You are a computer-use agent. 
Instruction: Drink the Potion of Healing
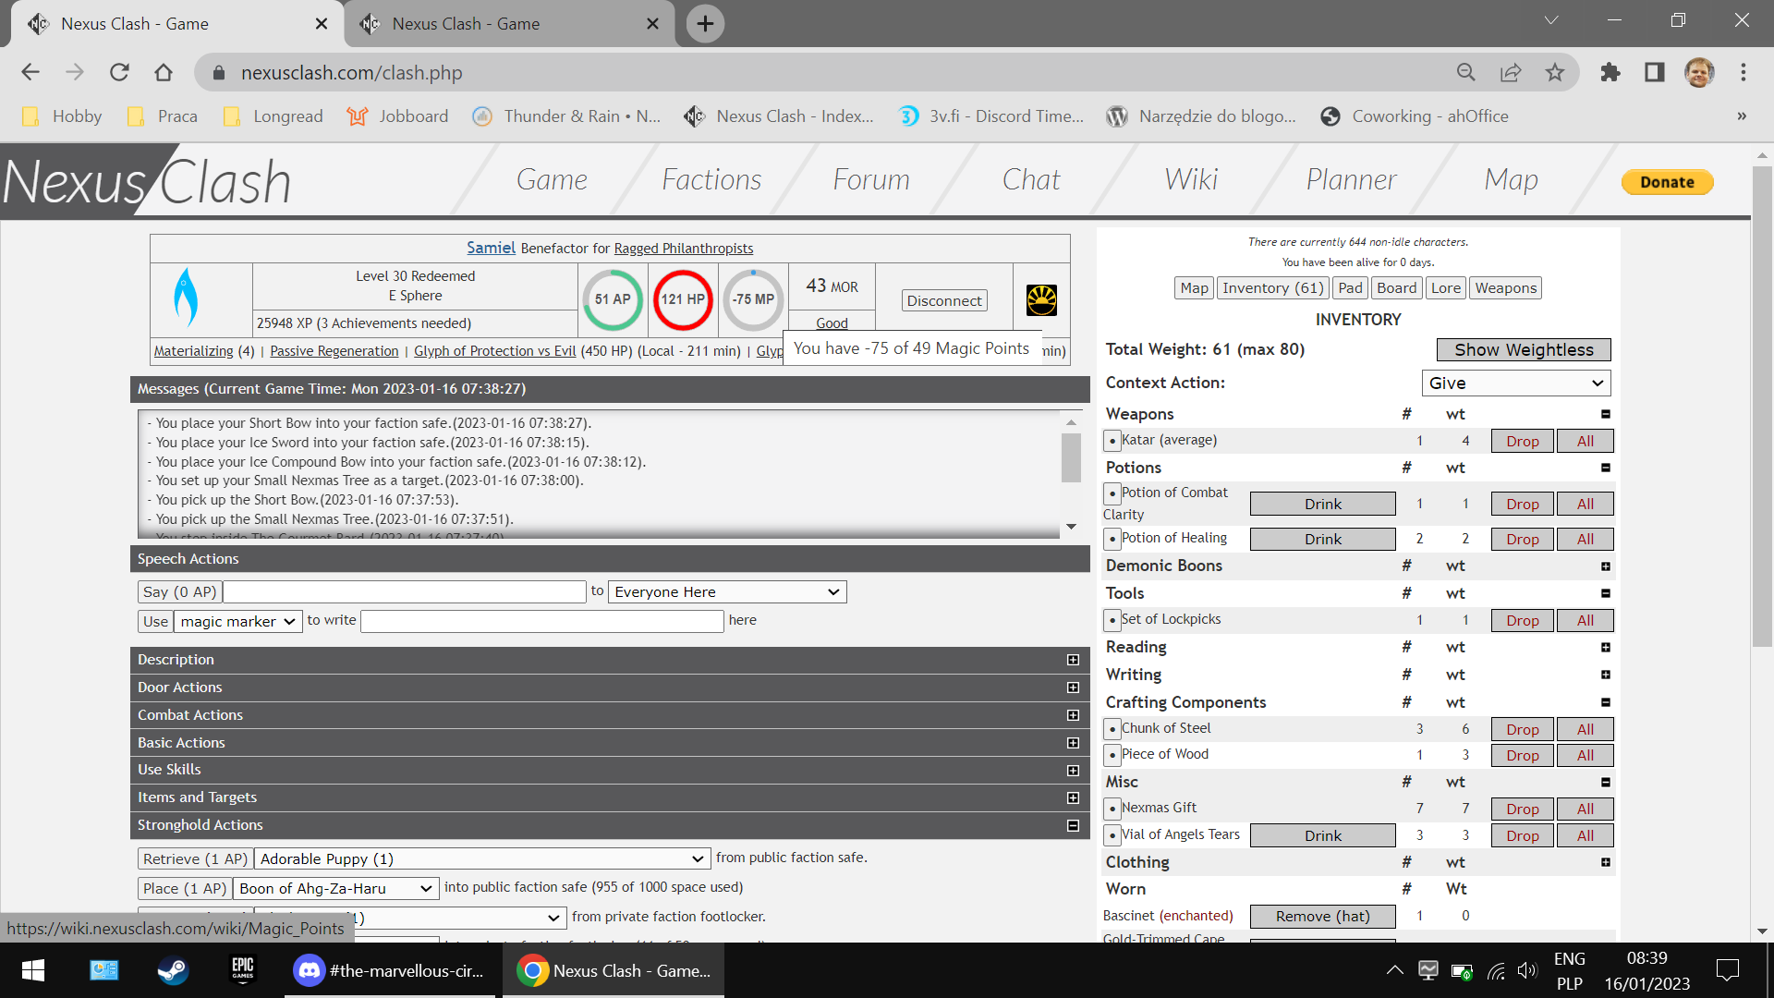click(1323, 539)
